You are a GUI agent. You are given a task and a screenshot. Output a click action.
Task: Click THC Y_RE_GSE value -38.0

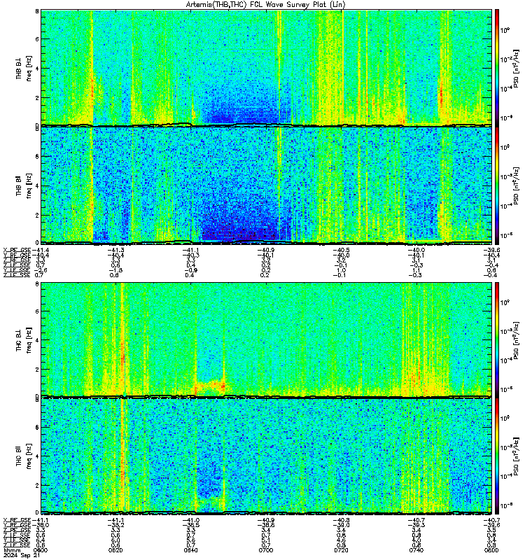pos(41,526)
